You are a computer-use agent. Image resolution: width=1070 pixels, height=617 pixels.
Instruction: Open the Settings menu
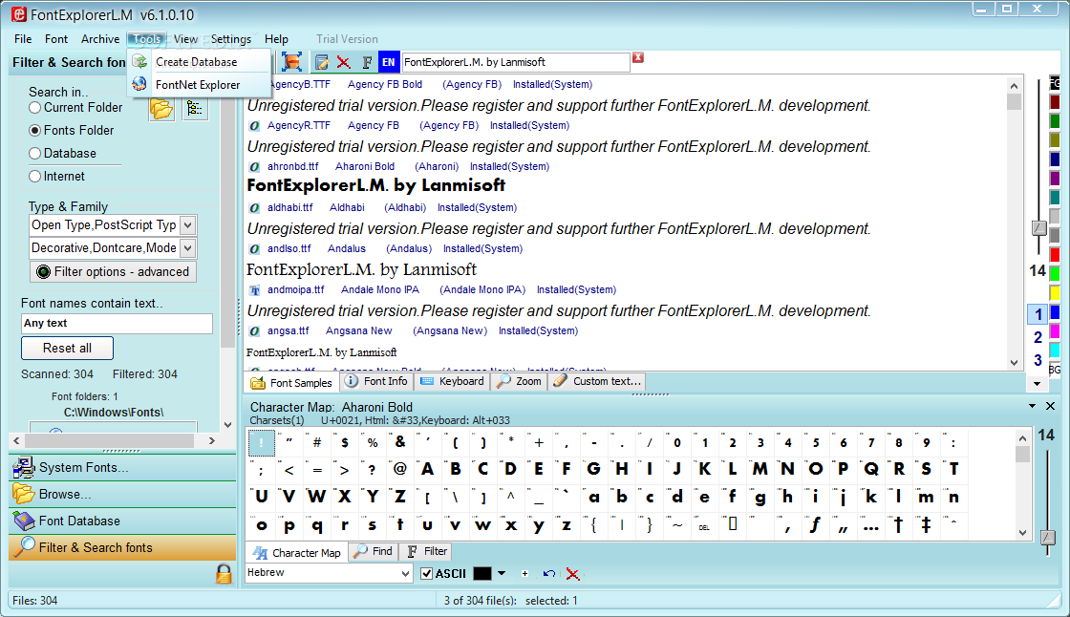[230, 39]
